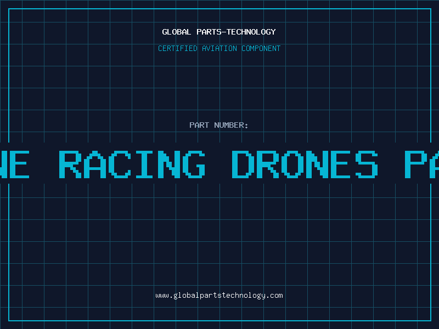Click the large RACING DRONES banner text
439x329 pixels.
(x=218, y=164)
